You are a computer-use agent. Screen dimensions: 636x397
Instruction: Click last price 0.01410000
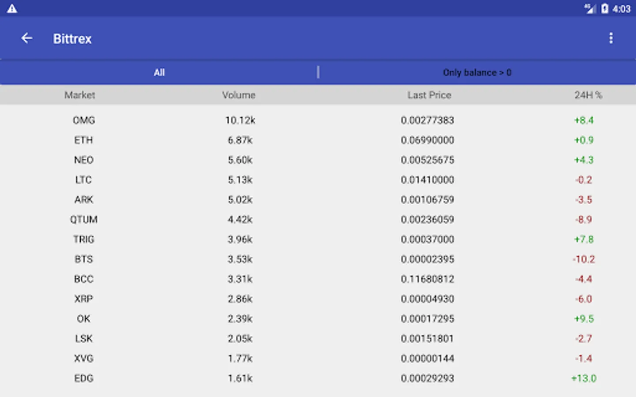pyautogui.click(x=428, y=180)
